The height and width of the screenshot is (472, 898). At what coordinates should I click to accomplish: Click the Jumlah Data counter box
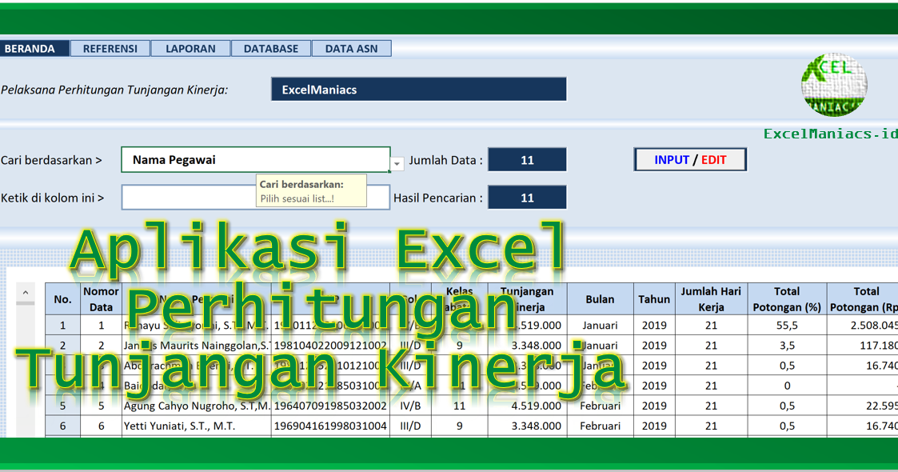tap(527, 159)
